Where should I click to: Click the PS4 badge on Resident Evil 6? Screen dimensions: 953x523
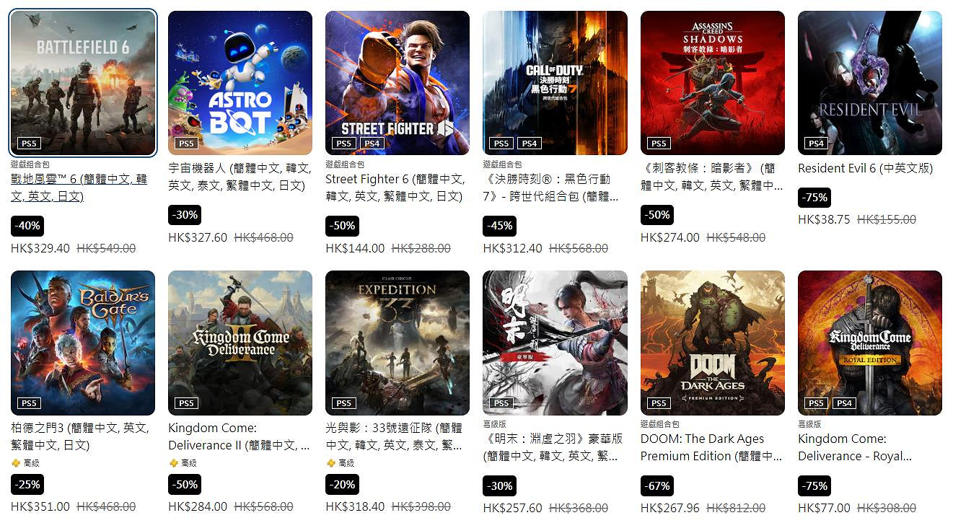tap(816, 144)
